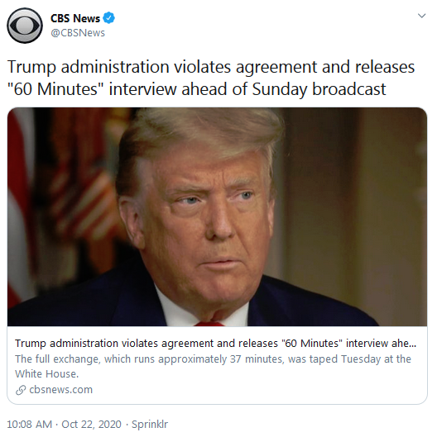Visit the @CBSNews handle
Screen dimensions: 437x437
78,33
